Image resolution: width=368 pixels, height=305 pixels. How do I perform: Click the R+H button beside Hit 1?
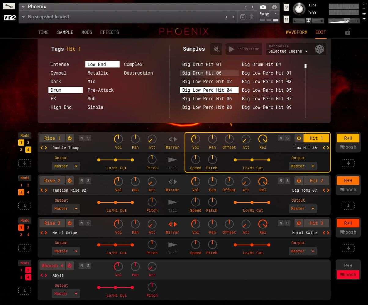pos(348,138)
